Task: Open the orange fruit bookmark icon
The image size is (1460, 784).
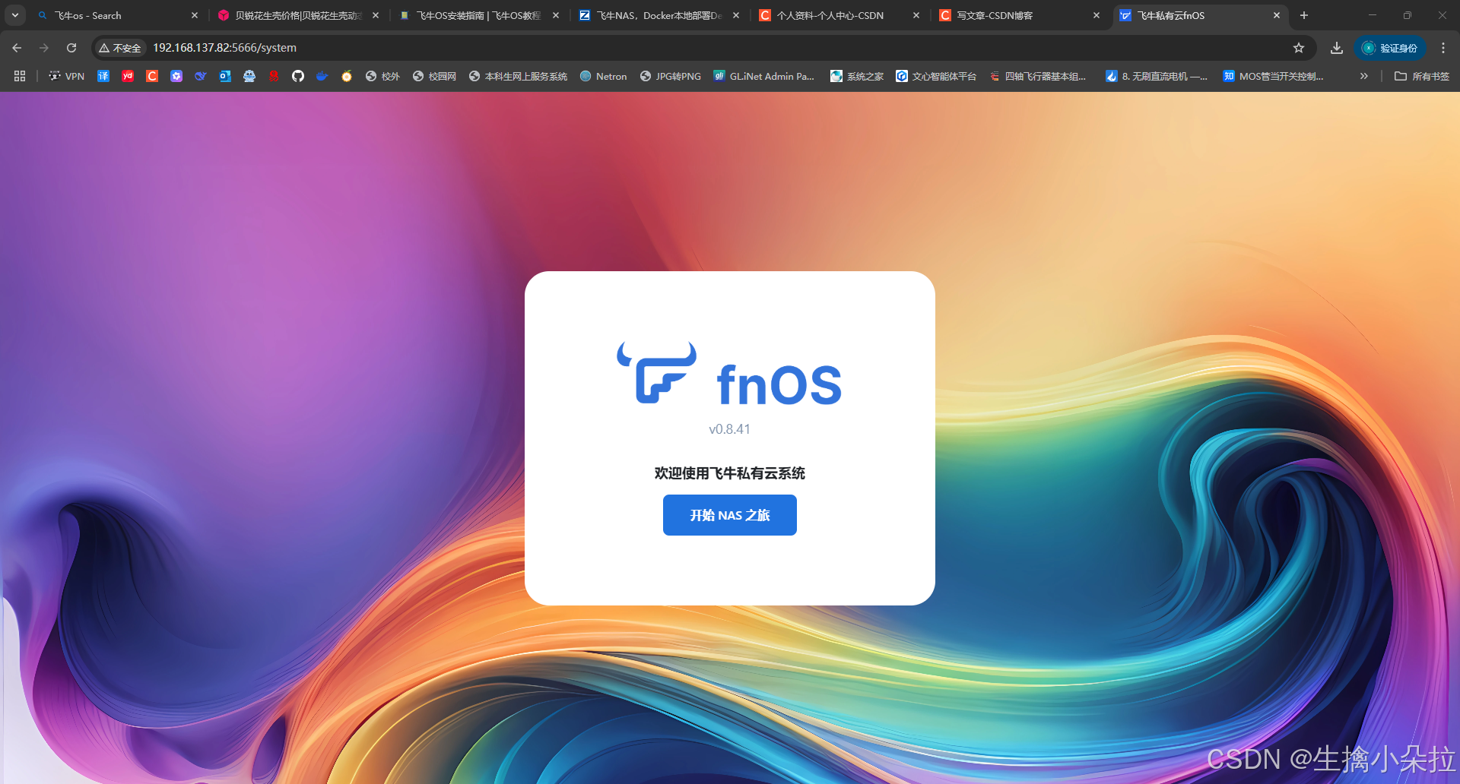Action: [x=347, y=76]
